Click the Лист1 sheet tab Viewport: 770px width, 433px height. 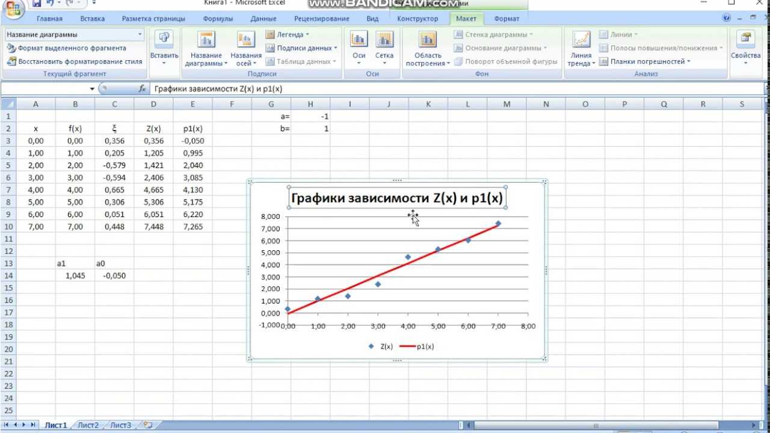point(55,425)
